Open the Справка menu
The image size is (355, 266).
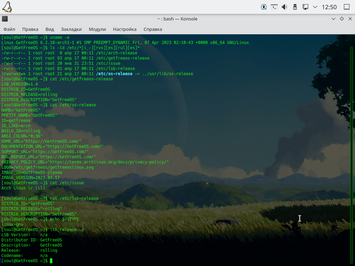pos(153,29)
